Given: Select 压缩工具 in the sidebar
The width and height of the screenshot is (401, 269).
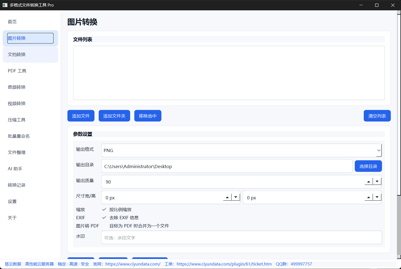Looking at the screenshot, I should coord(30,120).
